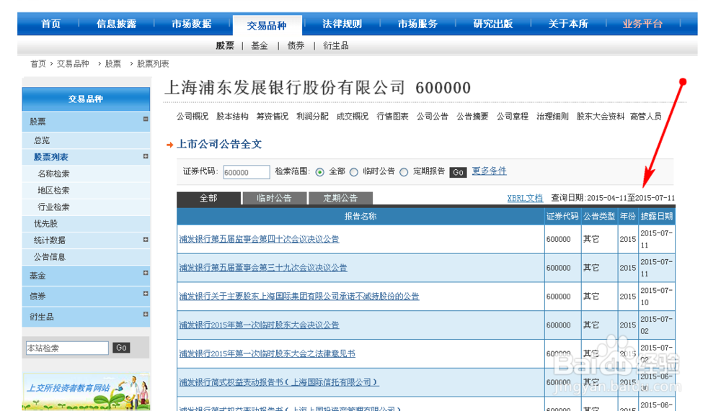Open the 业务平台 menu
721x411 pixels.
[643, 24]
